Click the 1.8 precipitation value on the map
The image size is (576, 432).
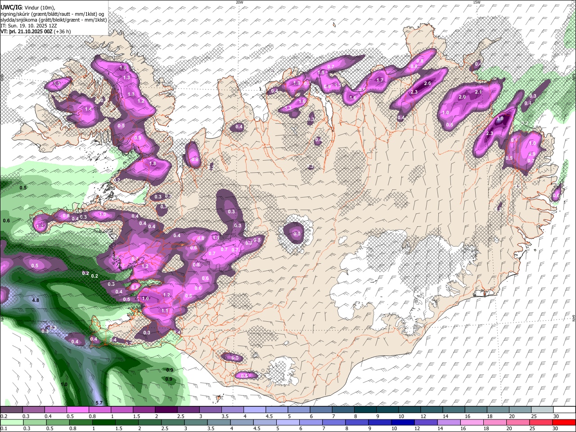[x=153, y=164]
